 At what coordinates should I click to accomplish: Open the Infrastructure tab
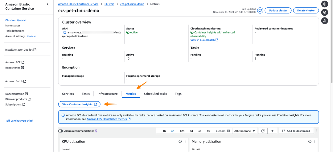[x=108, y=94]
